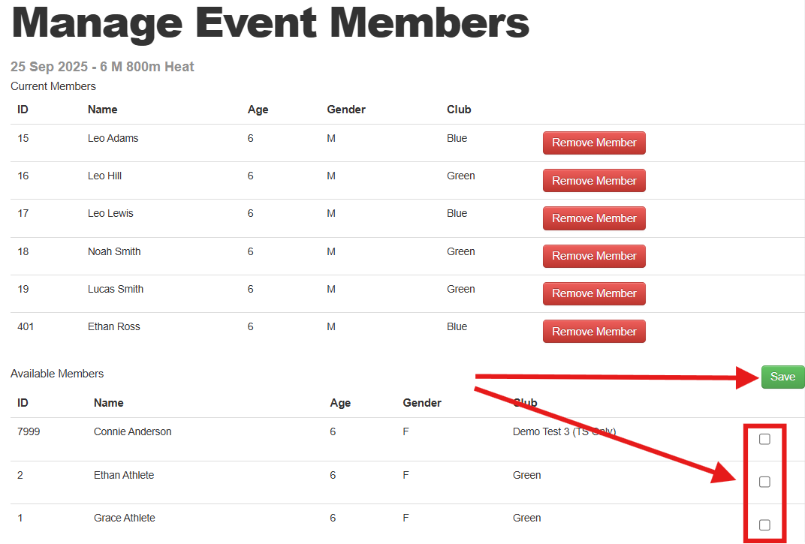Remove Leo Lewis from current members

tap(594, 218)
